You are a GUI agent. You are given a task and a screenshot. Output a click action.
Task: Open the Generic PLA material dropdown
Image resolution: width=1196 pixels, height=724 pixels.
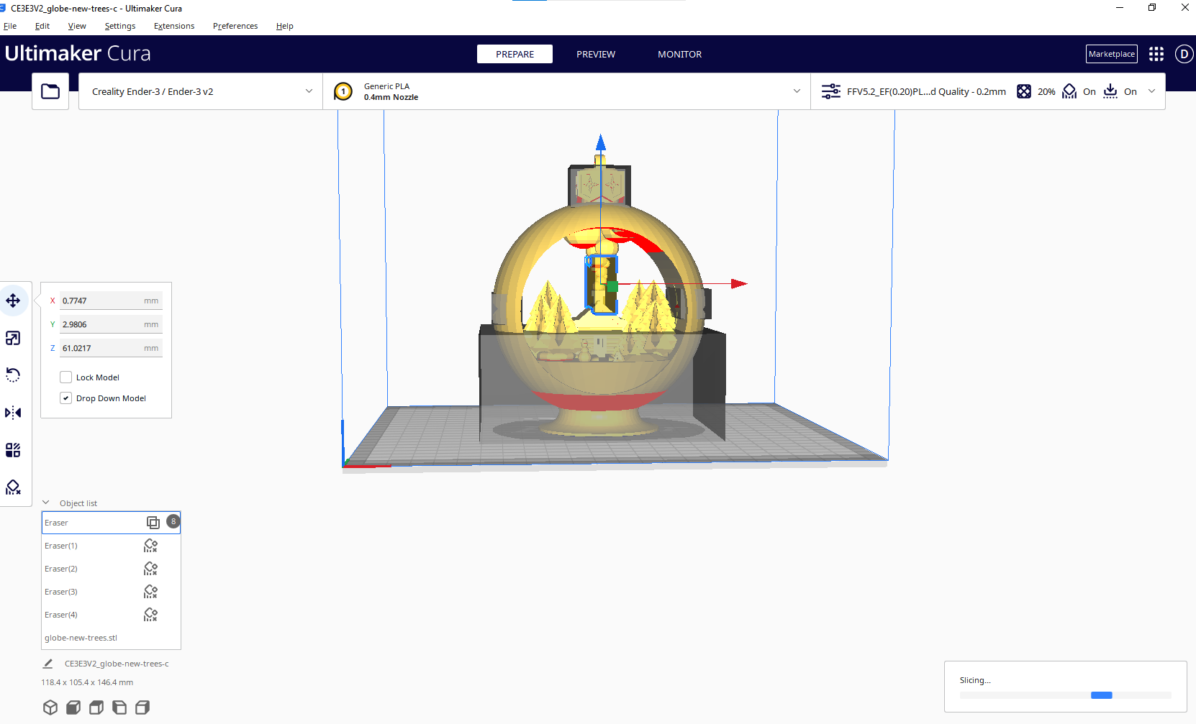coord(567,91)
